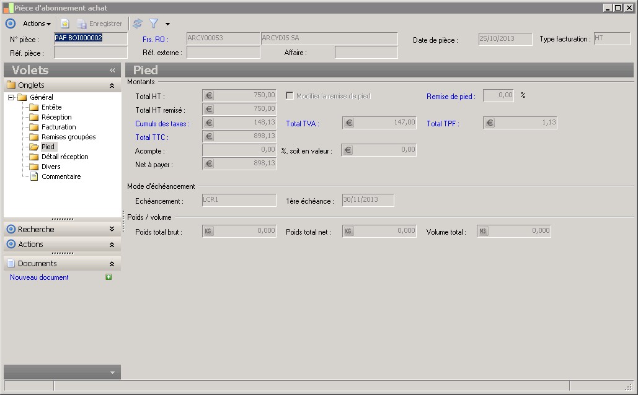The image size is (638, 395).
Task: Toggle Modifier la remise de pied checkbox
Action: point(290,95)
